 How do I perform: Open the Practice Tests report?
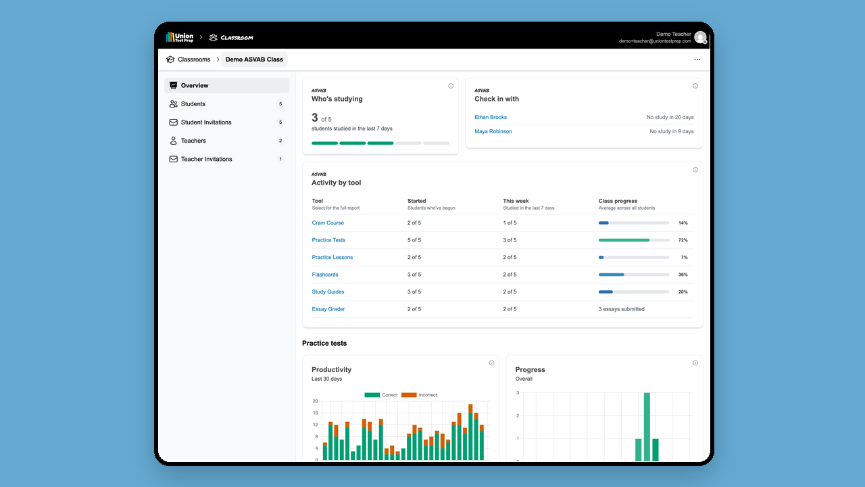pos(328,240)
